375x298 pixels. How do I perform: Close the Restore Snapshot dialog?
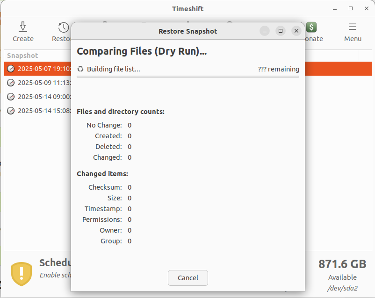click(296, 31)
